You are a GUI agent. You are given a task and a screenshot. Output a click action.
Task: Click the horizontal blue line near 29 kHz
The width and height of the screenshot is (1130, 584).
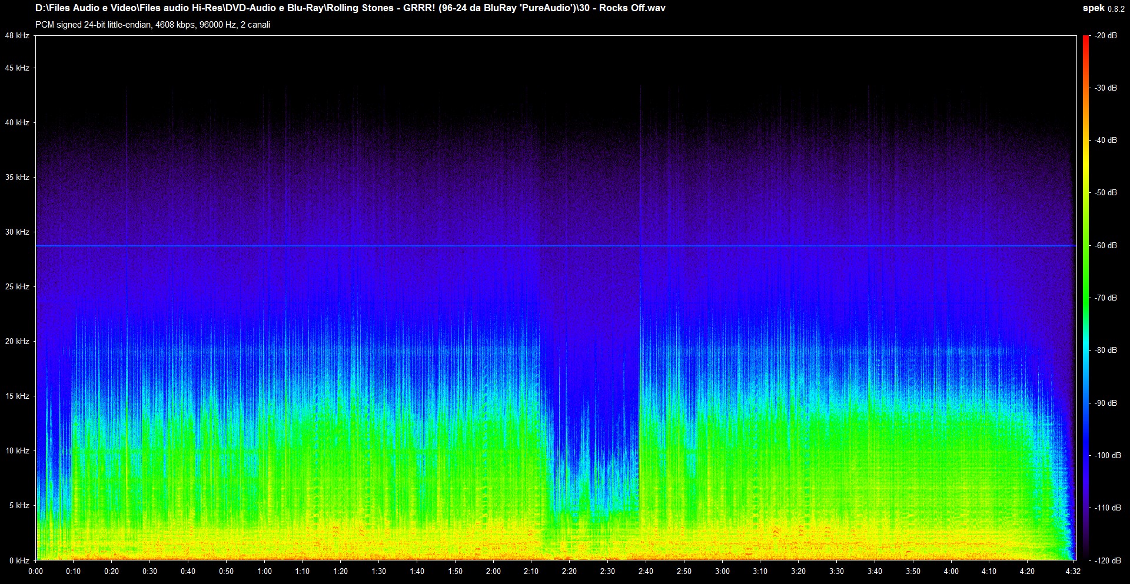click(556, 246)
